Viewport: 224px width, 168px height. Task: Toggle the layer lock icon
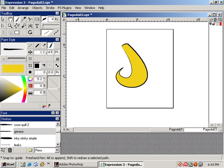coord(214,24)
